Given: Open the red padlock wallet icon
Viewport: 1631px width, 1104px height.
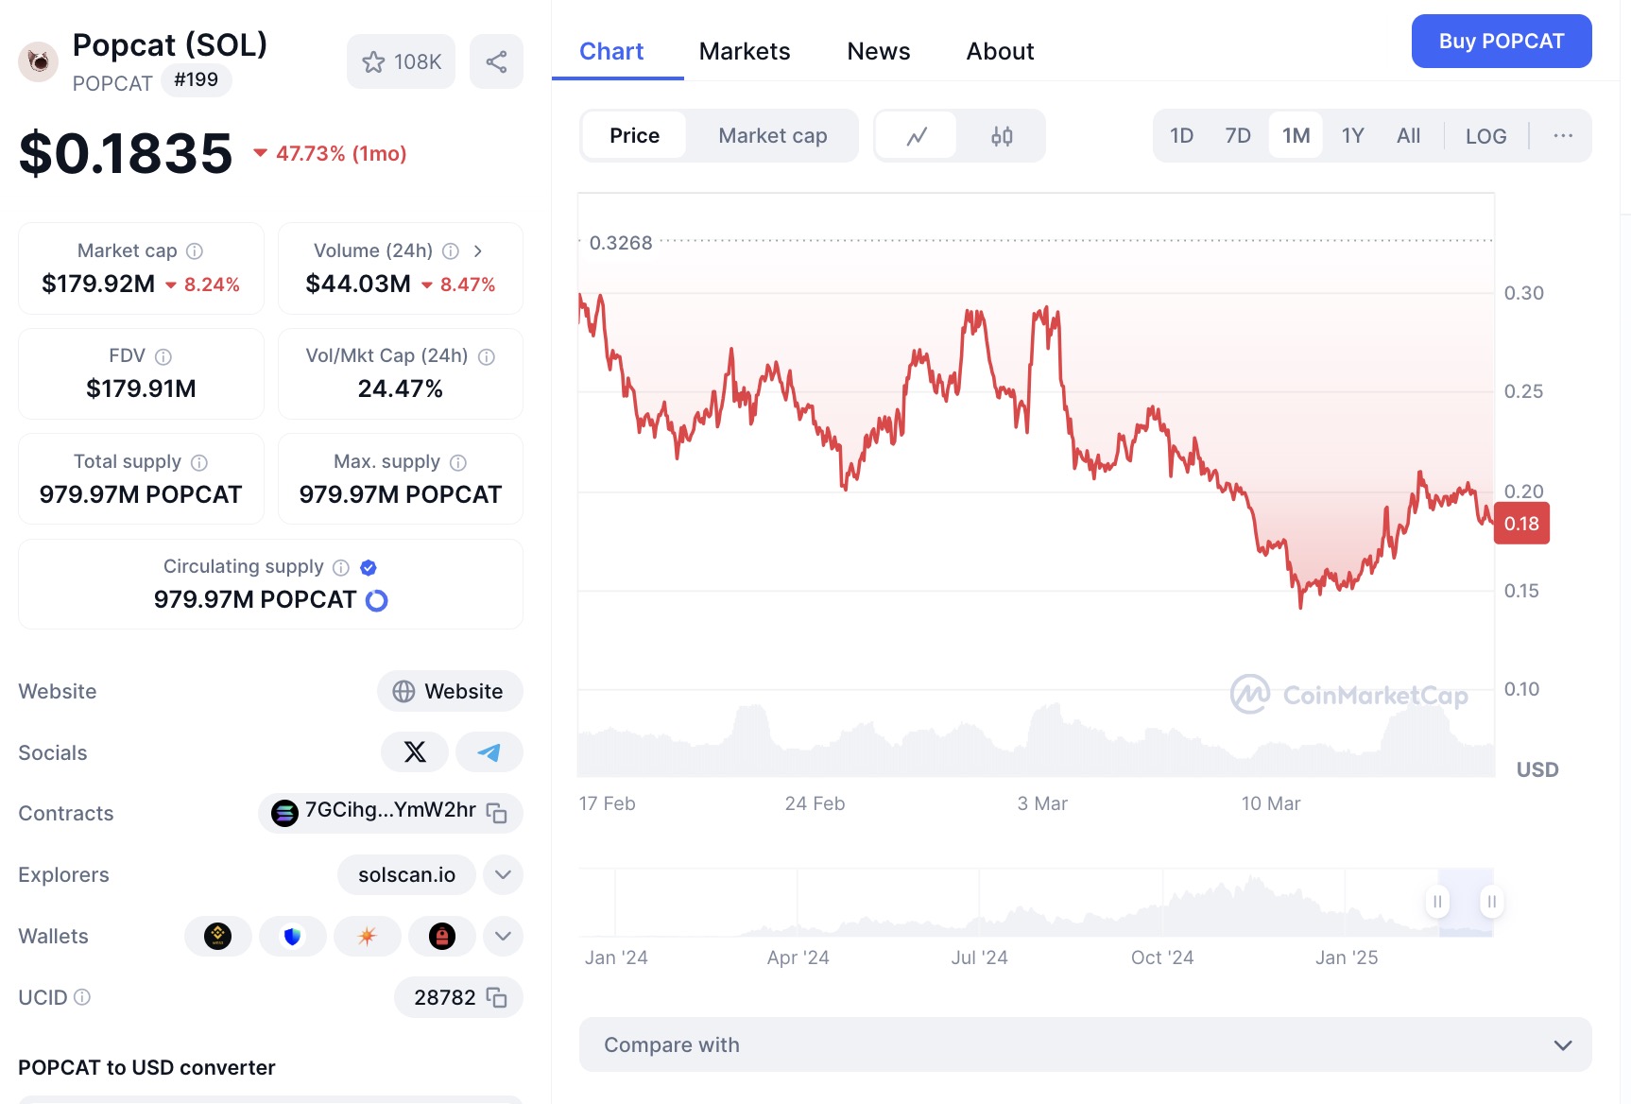Looking at the screenshot, I should pyautogui.click(x=442, y=936).
